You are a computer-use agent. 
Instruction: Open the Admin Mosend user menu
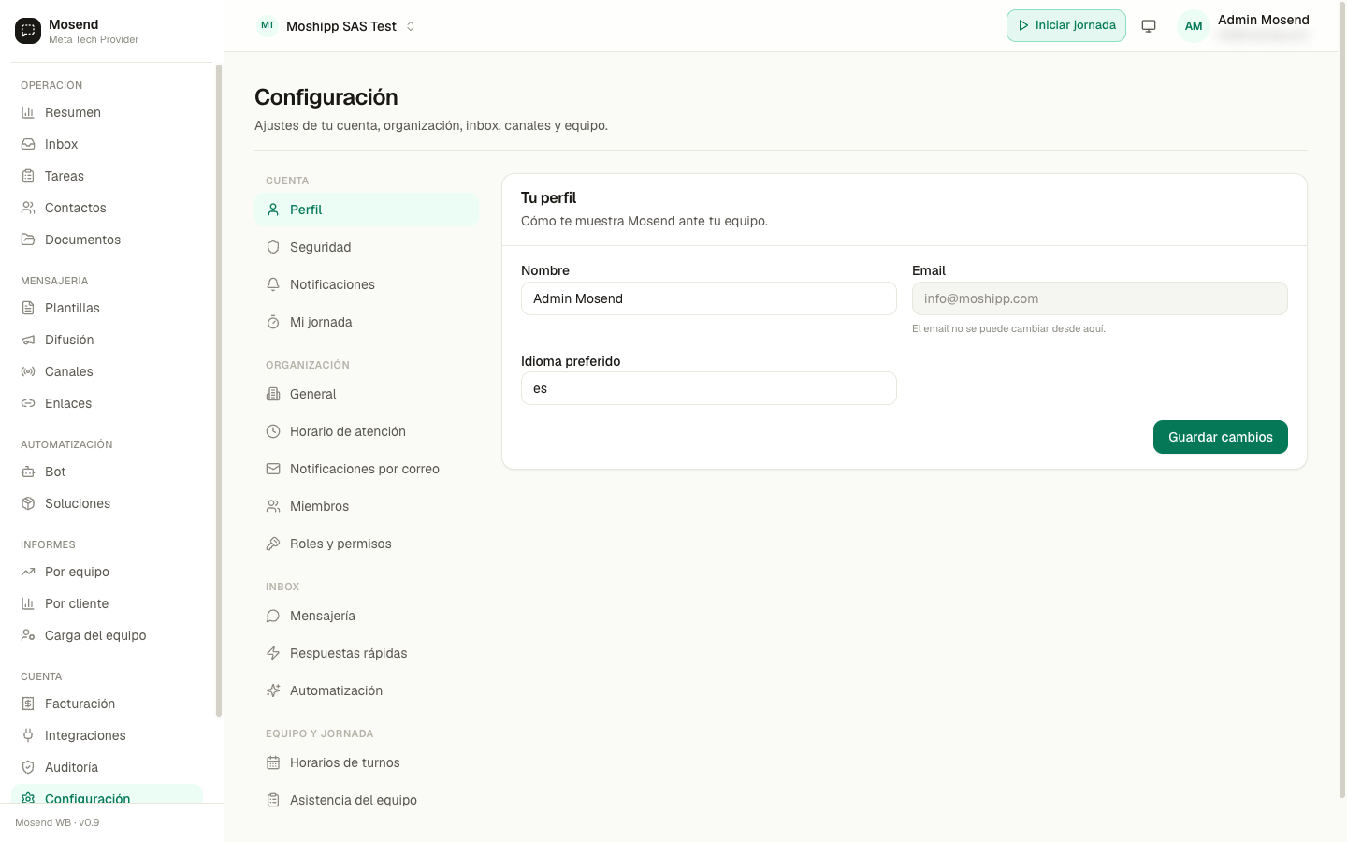(1244, 26)
